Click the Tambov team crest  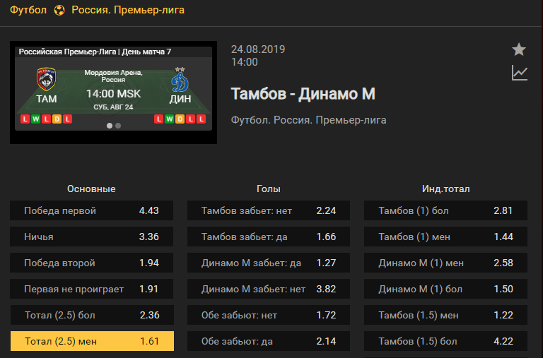click(46, 79)
